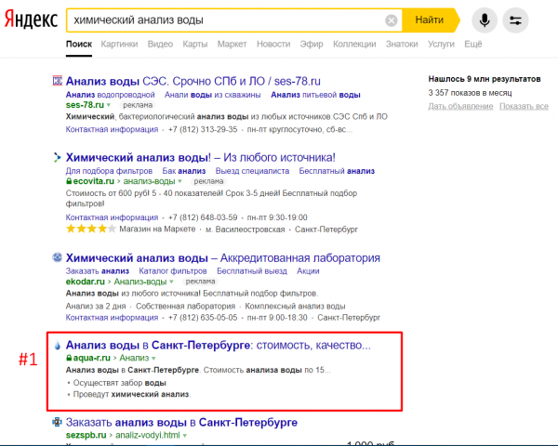
Task: Open Бесплатный выезд sitelink
Action: [252, 271]
